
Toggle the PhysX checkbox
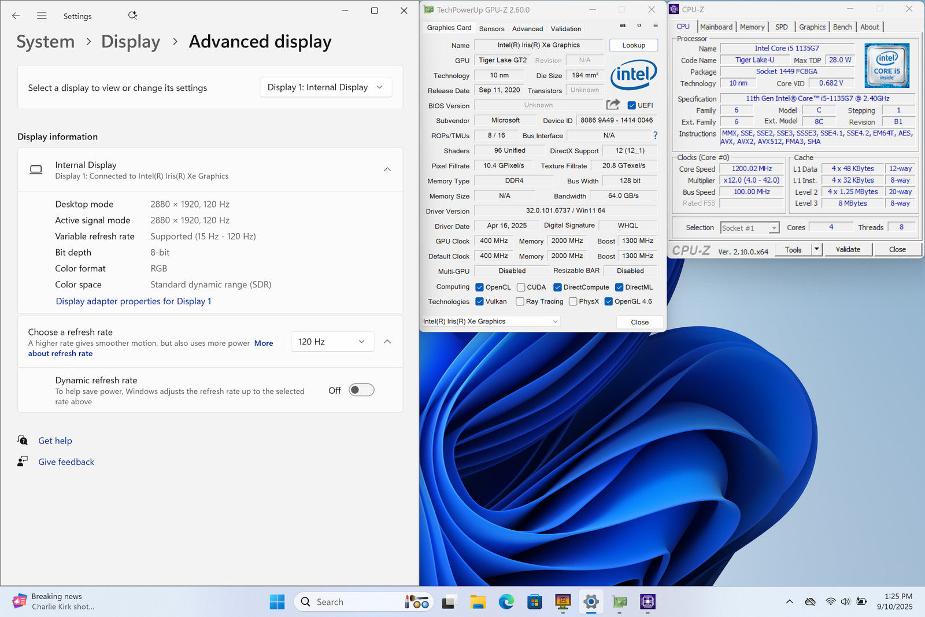click(573, 301)
